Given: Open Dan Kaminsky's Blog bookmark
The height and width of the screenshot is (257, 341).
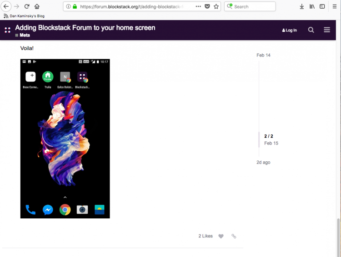Looking at the screenshot, I should coord(24,16).
